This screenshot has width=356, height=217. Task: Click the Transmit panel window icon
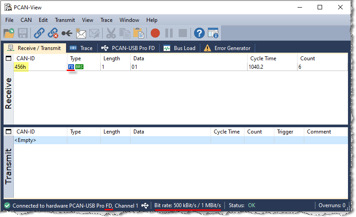coord(8,132)
